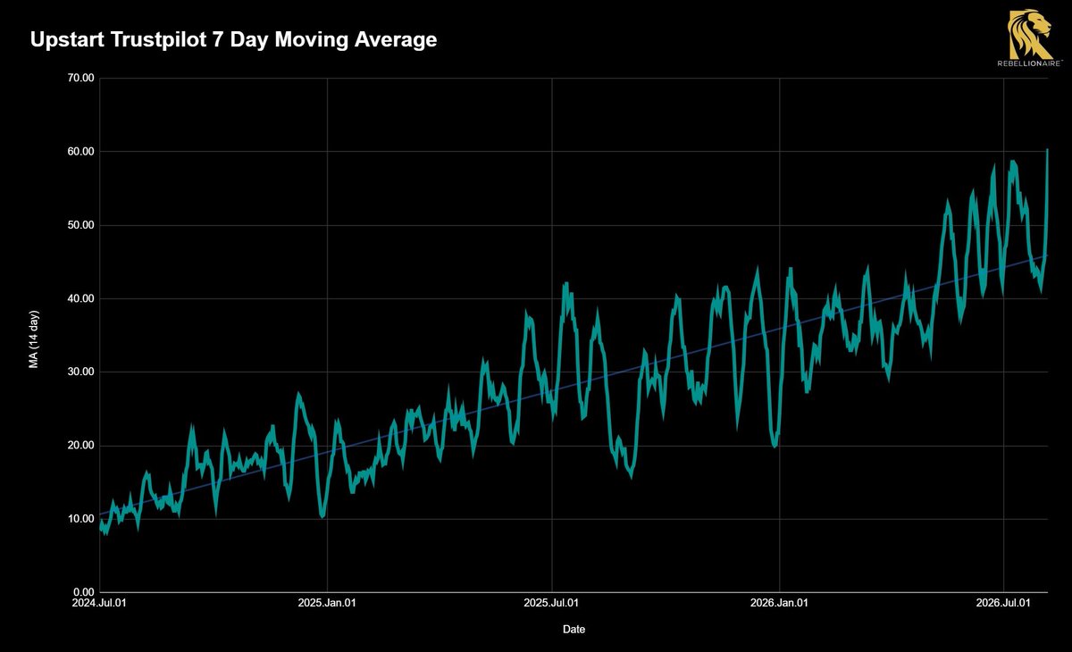Viewport: 1072px width, 652px height.
Task: Click the x-axis label '2026.Jul.01'
Action: tap(1004, 603)
